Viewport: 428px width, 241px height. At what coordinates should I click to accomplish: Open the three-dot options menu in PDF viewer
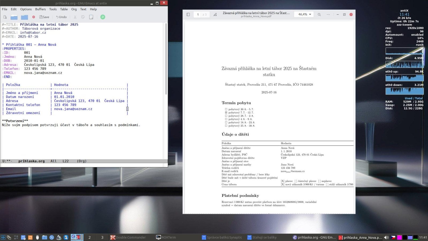tap(328, 14)
